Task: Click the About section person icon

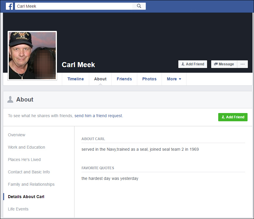Action: point(10,99)
